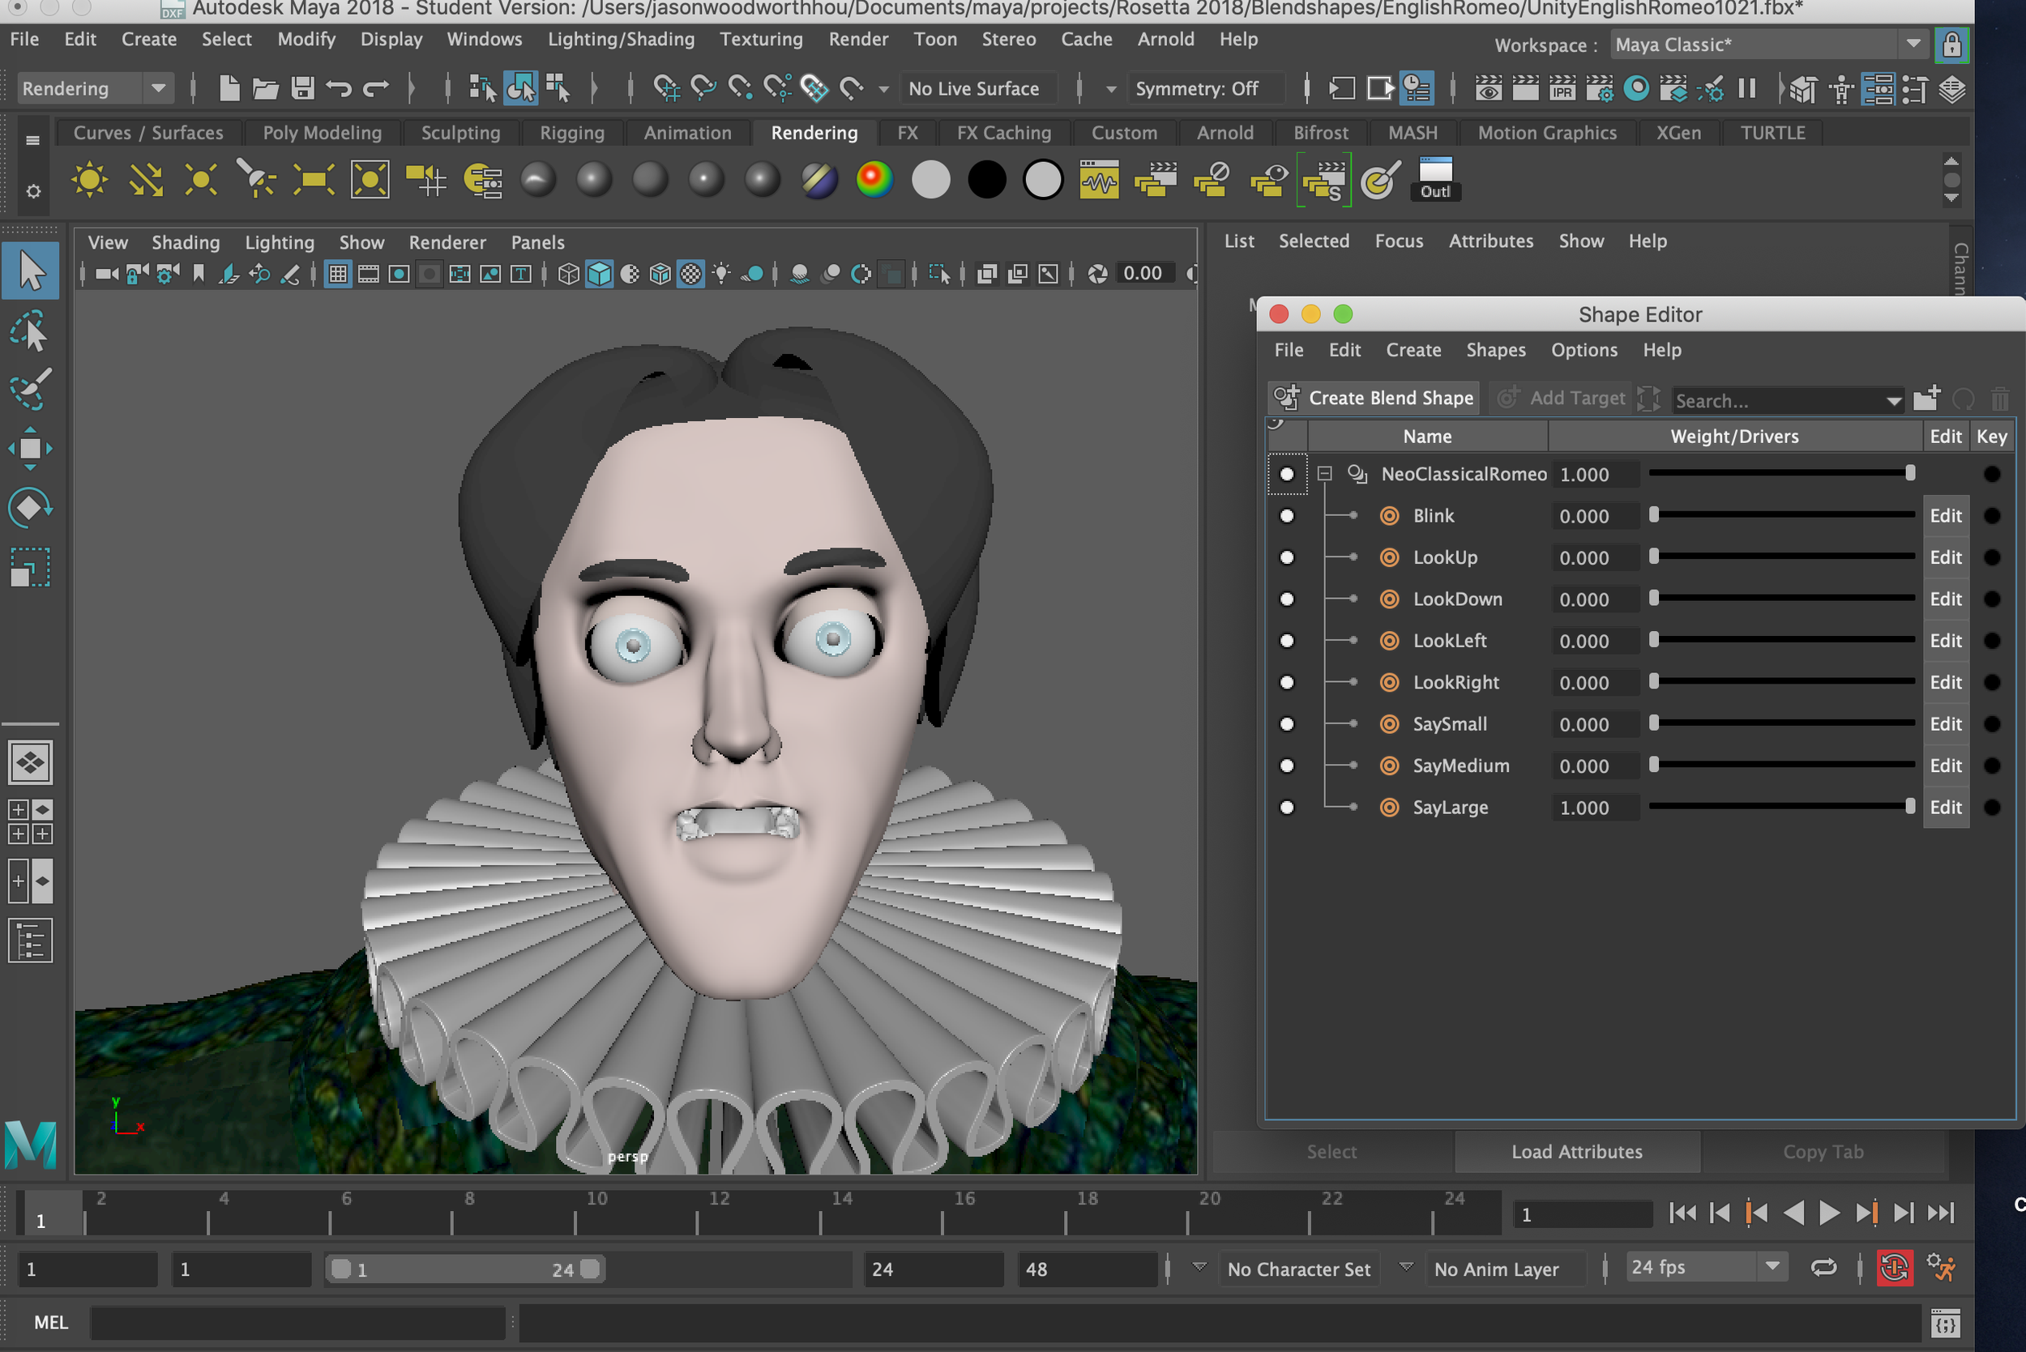Image resolution: width=2026 pixels, height=1352 pixels.
Task: Click the Render Current Frame clapperboard icon
Action: coord(1525,89)
